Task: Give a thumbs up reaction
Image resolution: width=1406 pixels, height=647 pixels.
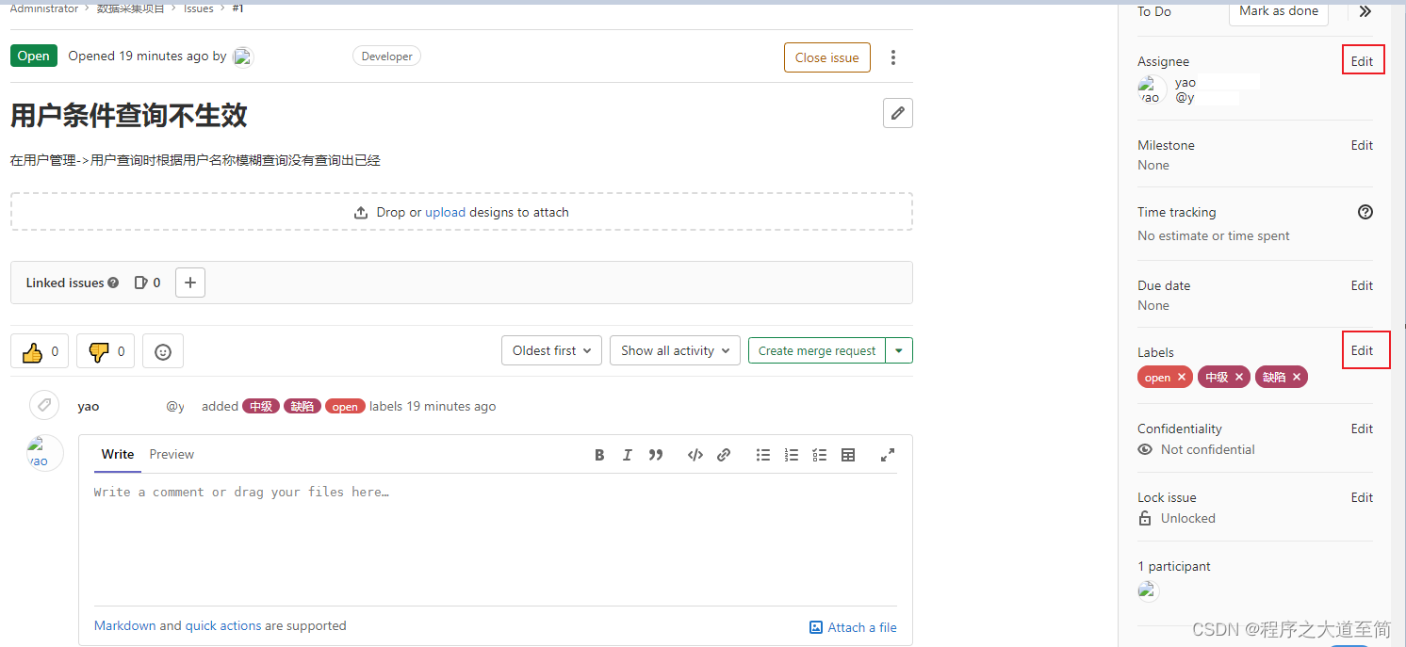Action: click(40, 351)
